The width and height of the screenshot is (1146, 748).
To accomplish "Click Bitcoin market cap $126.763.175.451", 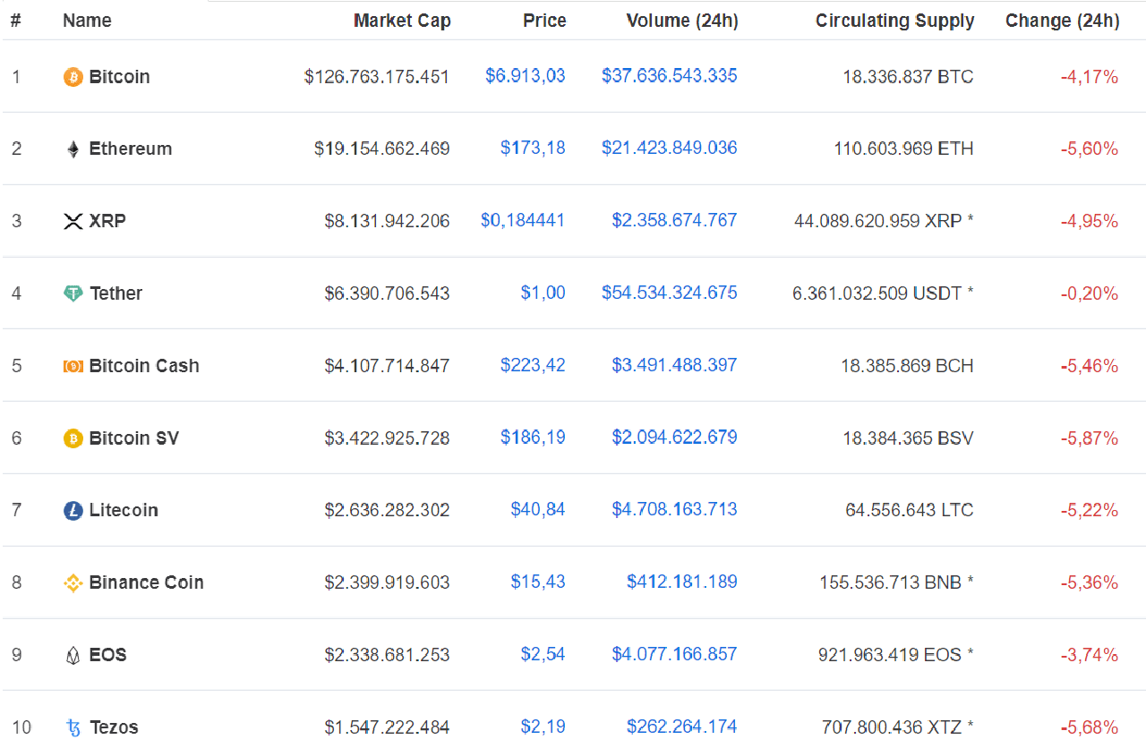I will click(x=377, y=77).
